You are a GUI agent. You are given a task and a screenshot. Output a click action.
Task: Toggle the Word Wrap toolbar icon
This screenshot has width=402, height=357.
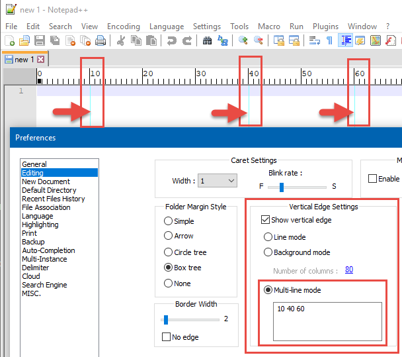314,40
